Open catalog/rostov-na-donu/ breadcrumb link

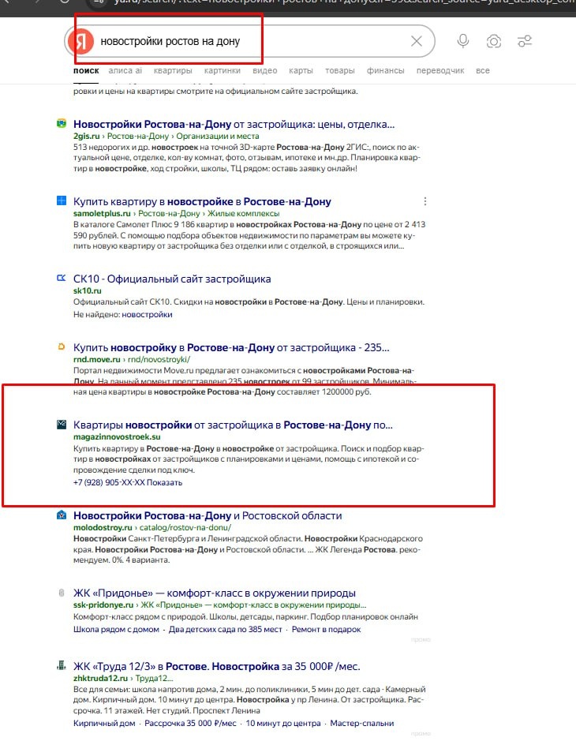pyautogui.click(x=185, y=527)
